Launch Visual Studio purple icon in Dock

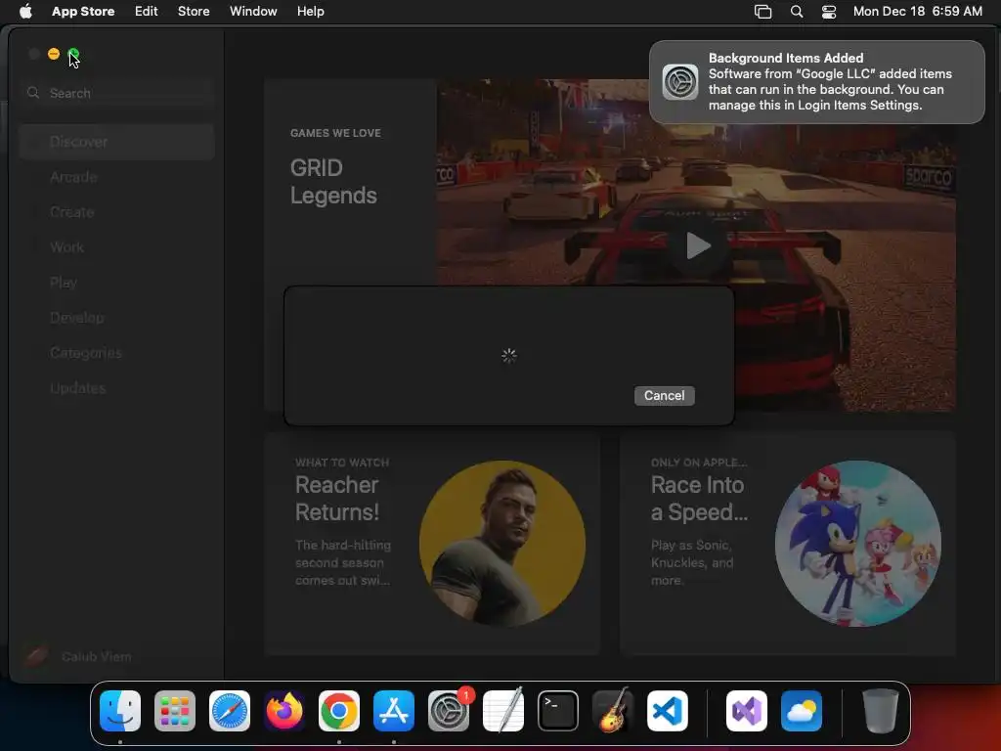(747, 711)
